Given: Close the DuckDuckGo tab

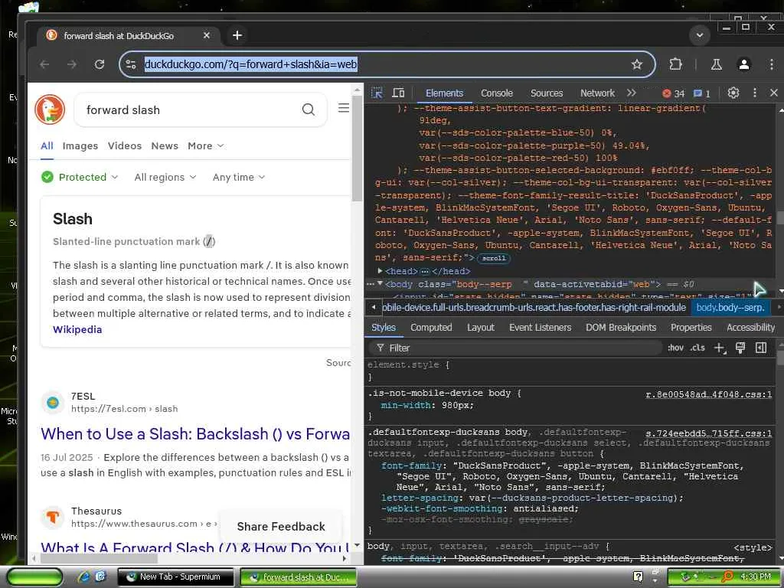Looking at the screenshot, I should point(207,35).
